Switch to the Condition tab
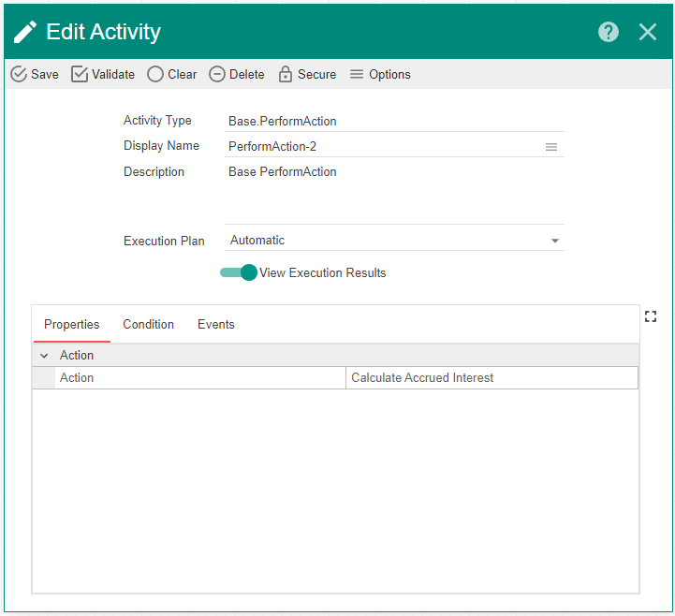Viewport: 675px width, 616px height. tap(148, 325)
